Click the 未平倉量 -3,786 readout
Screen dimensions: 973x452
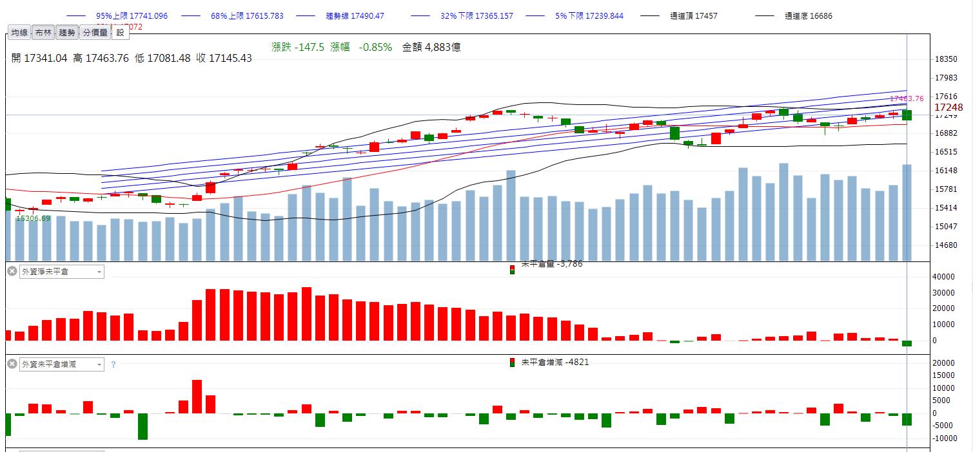coord(552,263)
